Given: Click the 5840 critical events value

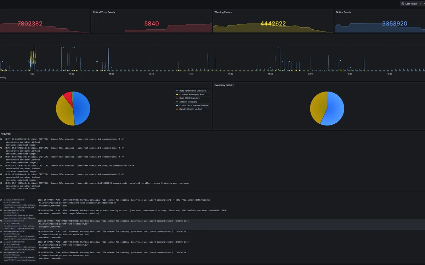Looking at the screenshot, I should point(152,24).
